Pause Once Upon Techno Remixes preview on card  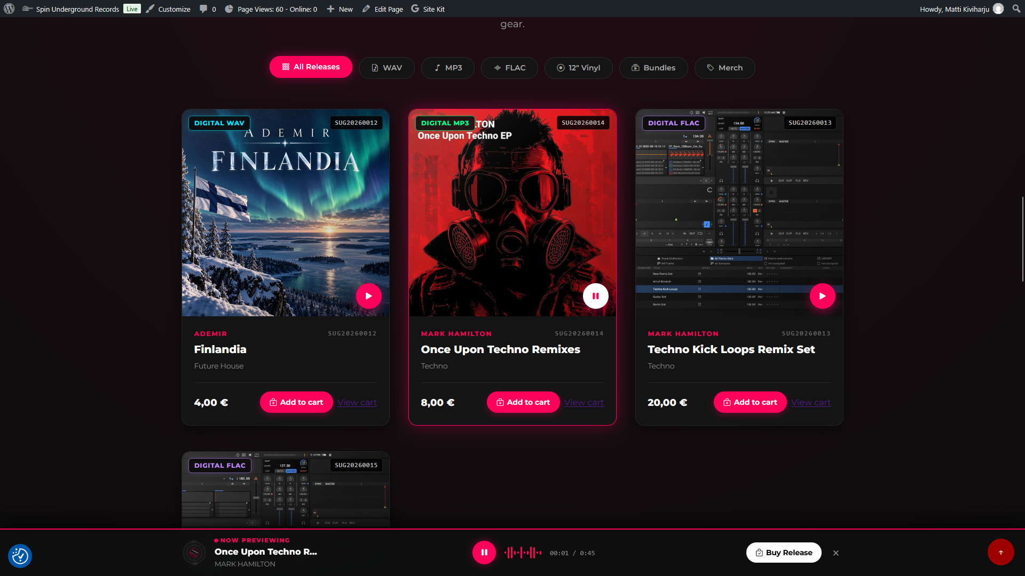tap(596, 296)
